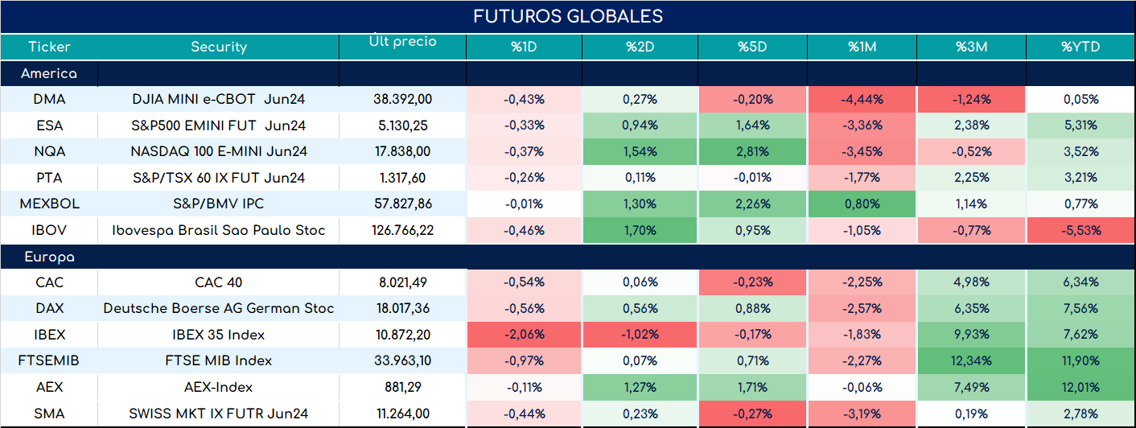Select the %1D column header

click(x=524, y=47)
